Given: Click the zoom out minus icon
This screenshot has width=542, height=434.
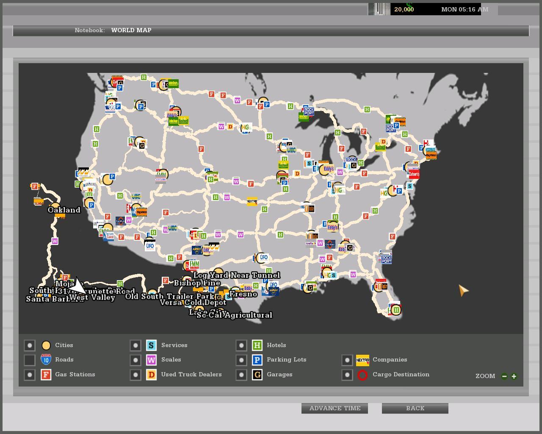Looking at the screenshot, I should (504, 376).
